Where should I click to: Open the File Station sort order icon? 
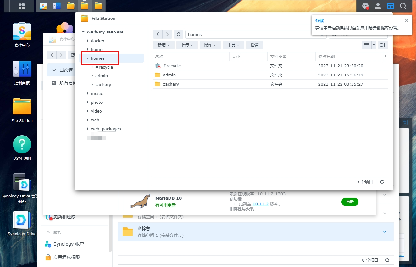tap(383, 45)
